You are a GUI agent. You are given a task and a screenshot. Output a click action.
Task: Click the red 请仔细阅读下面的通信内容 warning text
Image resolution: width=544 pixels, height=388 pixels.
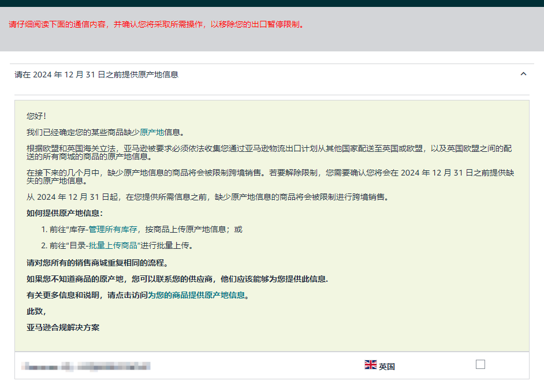(x=157, y=25)
